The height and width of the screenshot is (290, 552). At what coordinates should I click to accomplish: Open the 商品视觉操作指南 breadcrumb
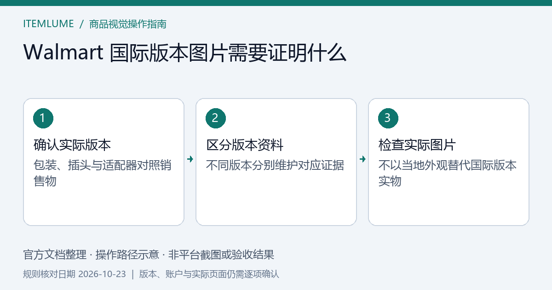[x=128, y=24]
